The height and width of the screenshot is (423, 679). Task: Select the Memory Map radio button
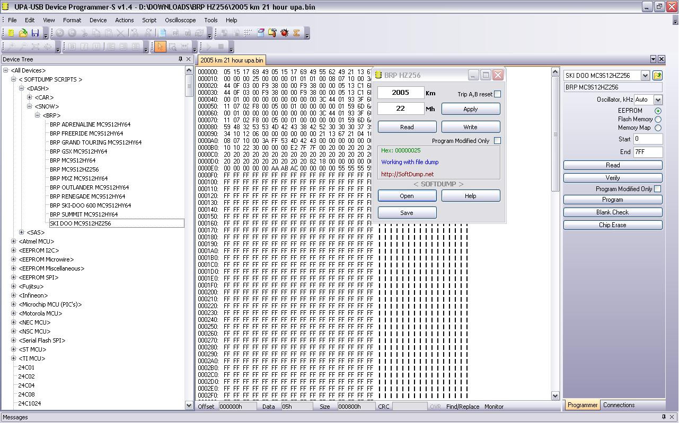pyautogui.click(x=658, y=128)
